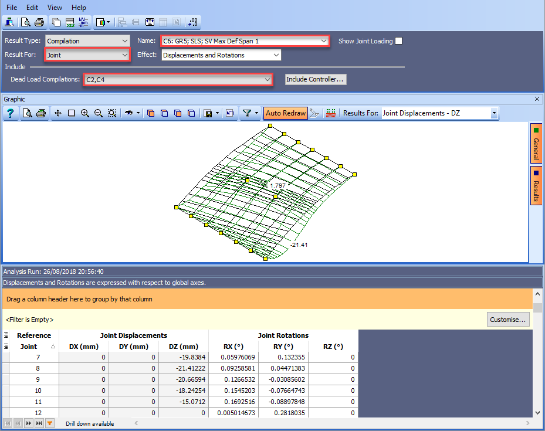Click the analysis station icon in top toolbar
Viewport: 545px width, 431px height.
click(x=9, y=22)
